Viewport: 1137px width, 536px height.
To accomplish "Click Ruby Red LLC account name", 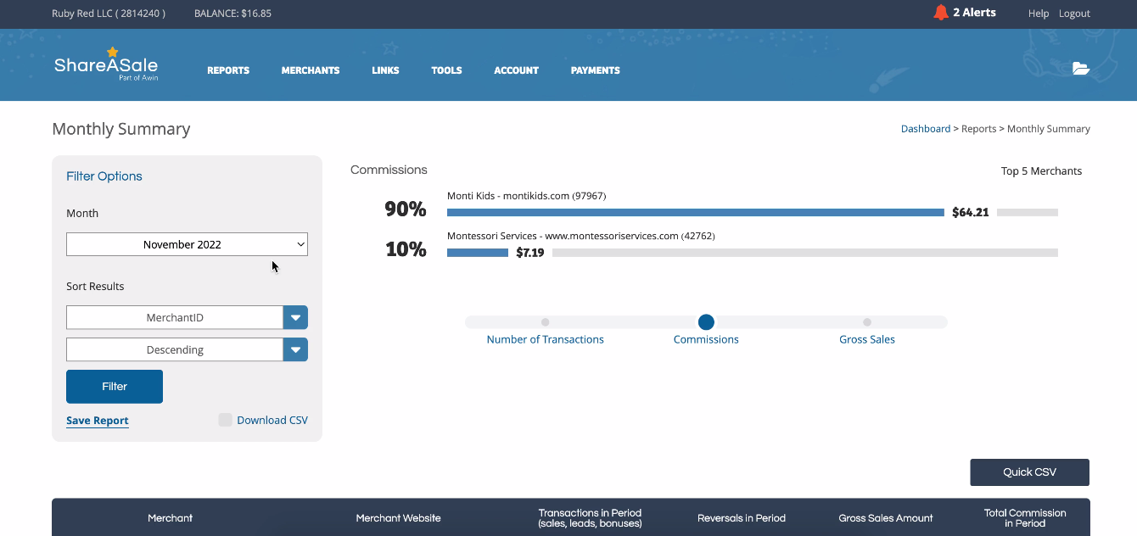I will 109,14.
